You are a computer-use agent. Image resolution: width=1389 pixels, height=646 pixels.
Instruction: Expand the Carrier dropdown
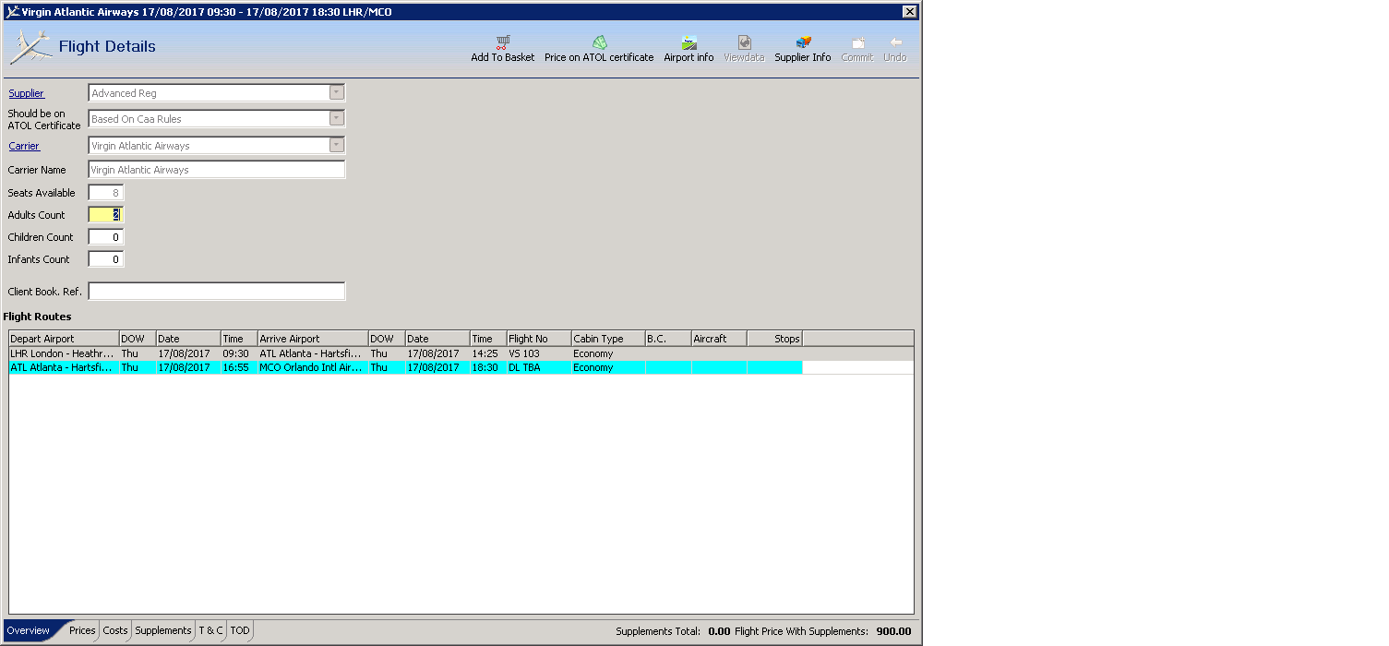337,145
